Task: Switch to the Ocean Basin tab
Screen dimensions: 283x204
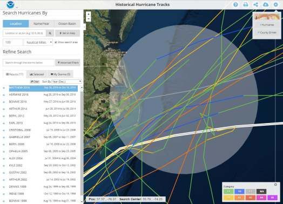Action: (x=67, y=24)
